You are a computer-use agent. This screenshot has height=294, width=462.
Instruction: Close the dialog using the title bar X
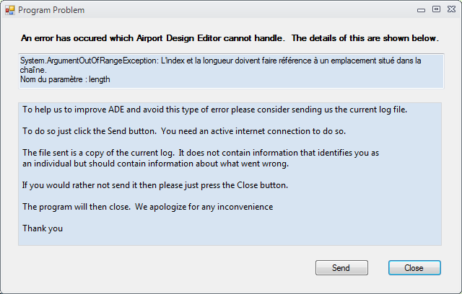[450, 9]
